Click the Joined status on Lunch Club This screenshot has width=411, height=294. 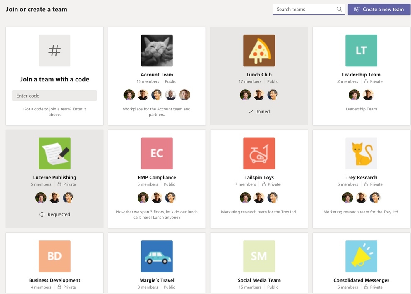click(259, 112)
